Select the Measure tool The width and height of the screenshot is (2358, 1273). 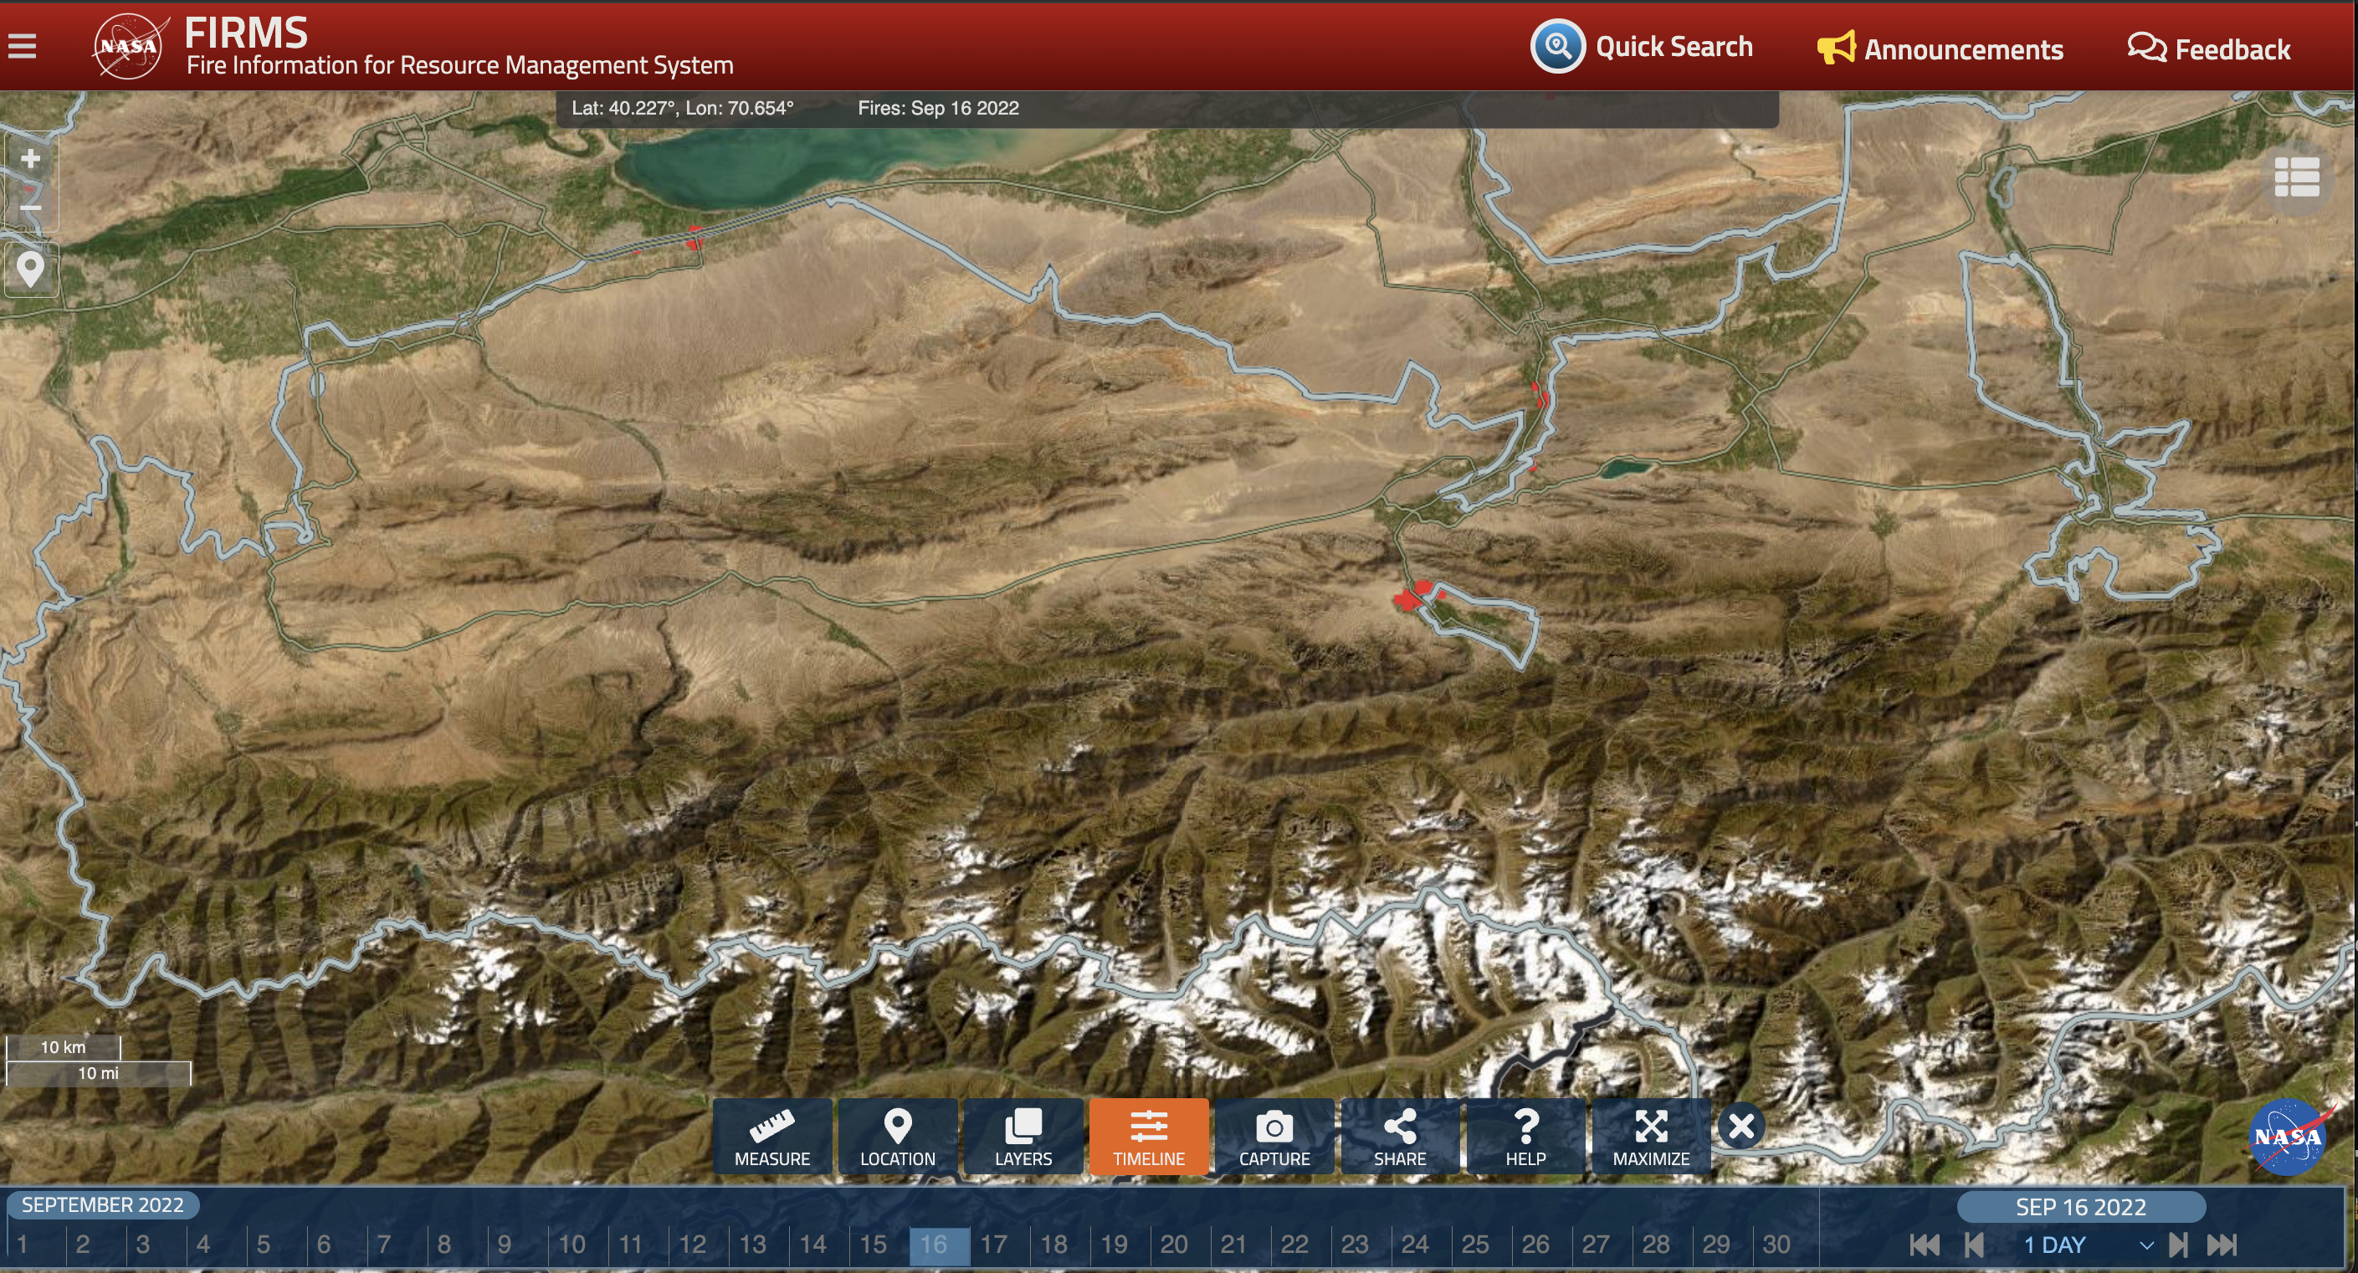tap(771, 1137)
